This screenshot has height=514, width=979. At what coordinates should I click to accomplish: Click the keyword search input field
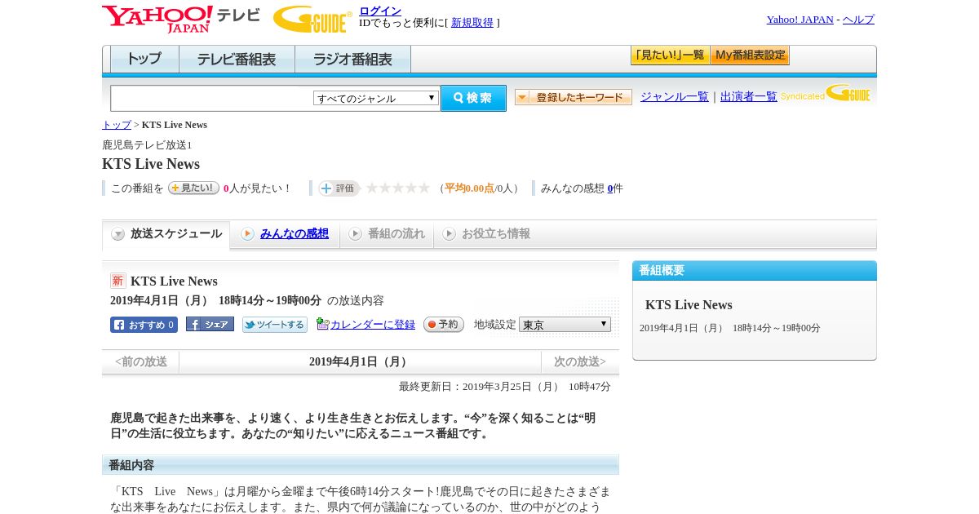tap(212, 98)
